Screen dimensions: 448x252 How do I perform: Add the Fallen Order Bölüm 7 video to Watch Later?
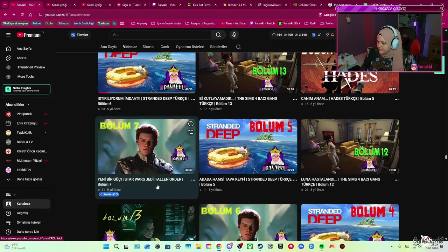191,124
